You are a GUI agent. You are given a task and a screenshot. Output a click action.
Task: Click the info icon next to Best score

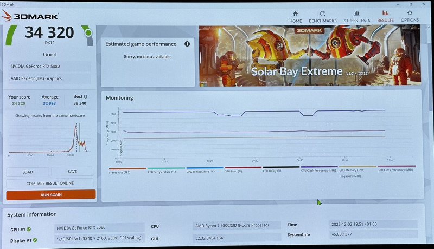[x=86, y=96]
